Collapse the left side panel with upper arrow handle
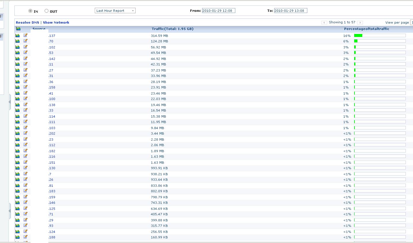 pyautogui.click(x=10, y=102)
